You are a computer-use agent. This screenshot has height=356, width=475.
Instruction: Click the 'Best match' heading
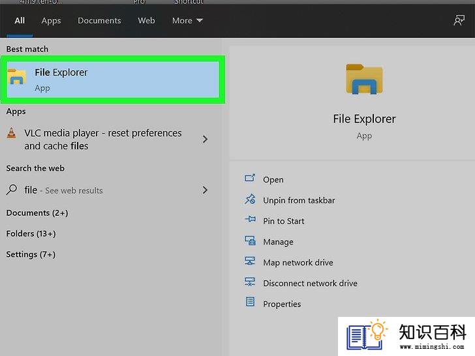27,49
